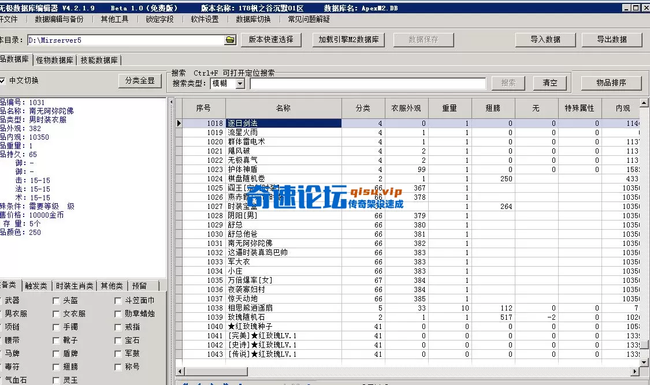
Task: Open the folder browse icon beside D:\Mirserver5
Action: pyautogui.click(x=230, y=40)
